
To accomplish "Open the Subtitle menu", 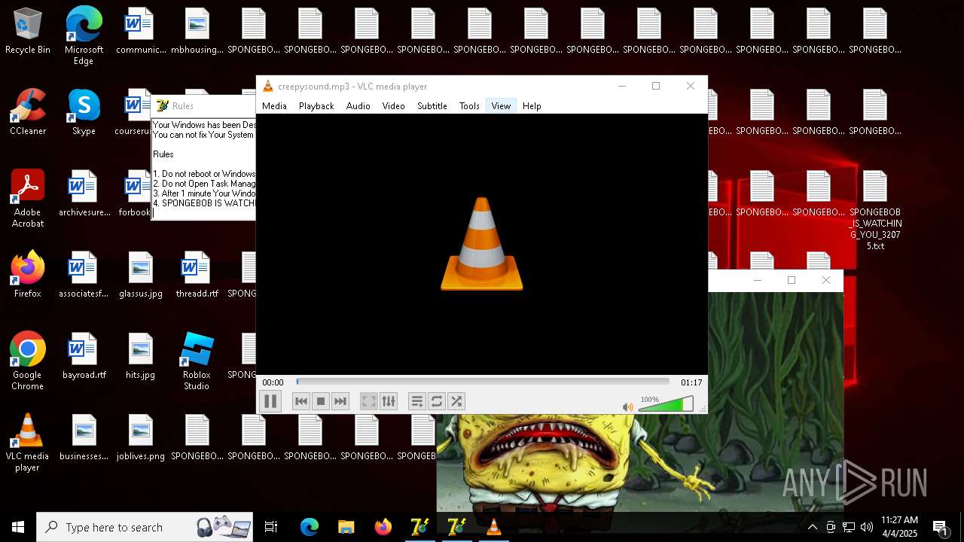I will coord(432,106).
